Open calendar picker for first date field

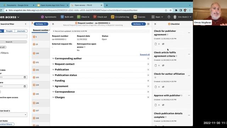[25, 77]
